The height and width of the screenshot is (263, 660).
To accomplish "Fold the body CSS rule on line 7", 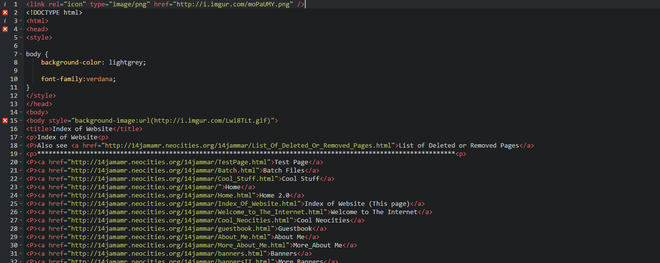I will 21,54.
